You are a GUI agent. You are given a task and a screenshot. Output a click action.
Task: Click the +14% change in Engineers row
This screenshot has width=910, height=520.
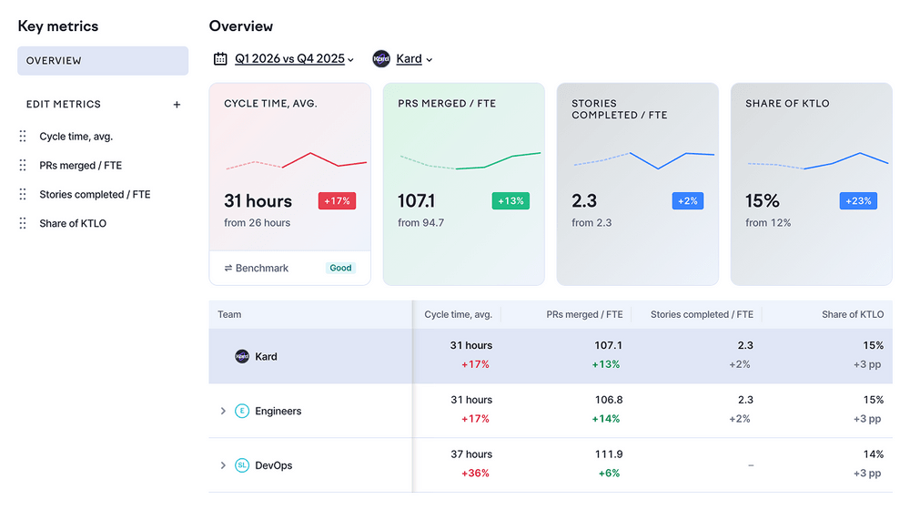click(x=605, y=419)
